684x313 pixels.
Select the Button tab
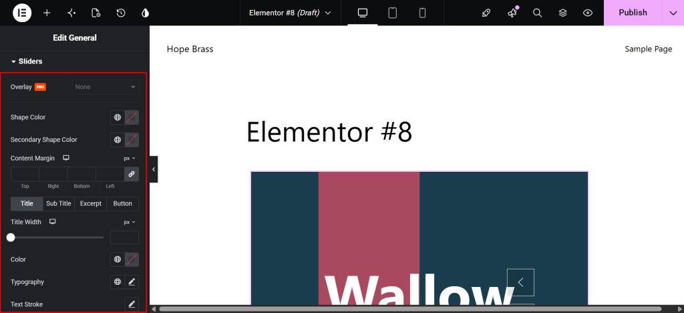click(123, 203)
